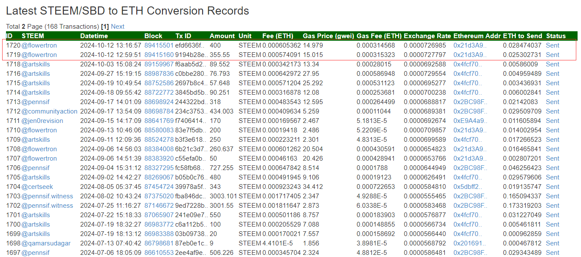Click the Amount column header
The width and height of the screenshot is (581, 257).
(x=222, y=36)
